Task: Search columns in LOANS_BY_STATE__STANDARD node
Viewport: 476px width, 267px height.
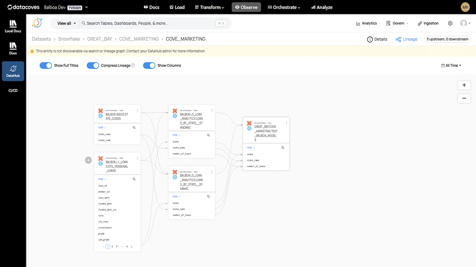Action: tap(209, 135)
